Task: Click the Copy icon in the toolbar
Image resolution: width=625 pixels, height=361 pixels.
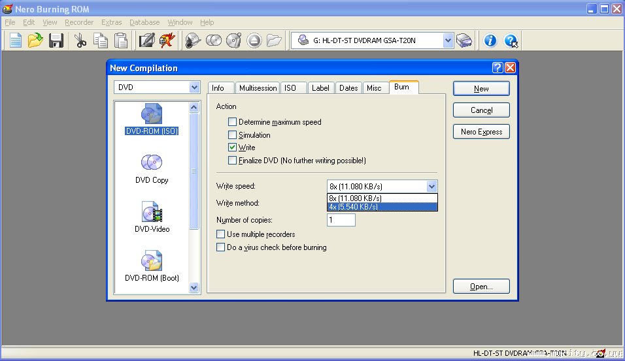Action: click(x=101, y=40)
